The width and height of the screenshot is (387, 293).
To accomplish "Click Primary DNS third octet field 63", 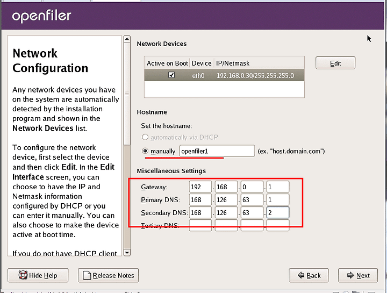I will pos(252,199).
